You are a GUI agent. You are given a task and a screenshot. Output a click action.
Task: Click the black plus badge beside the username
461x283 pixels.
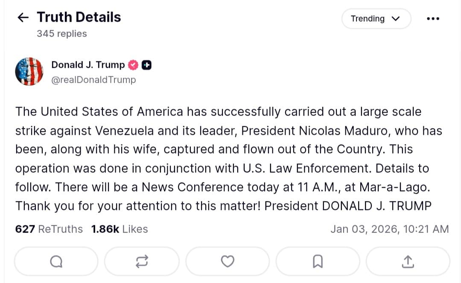[146, 64]
